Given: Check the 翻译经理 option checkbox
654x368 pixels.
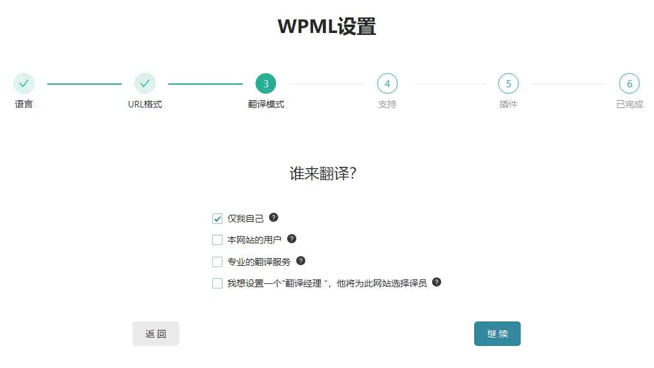Looking at the screenshot, I should (217, 284).
